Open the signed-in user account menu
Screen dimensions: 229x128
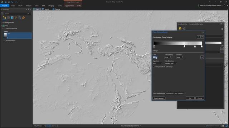210,6
